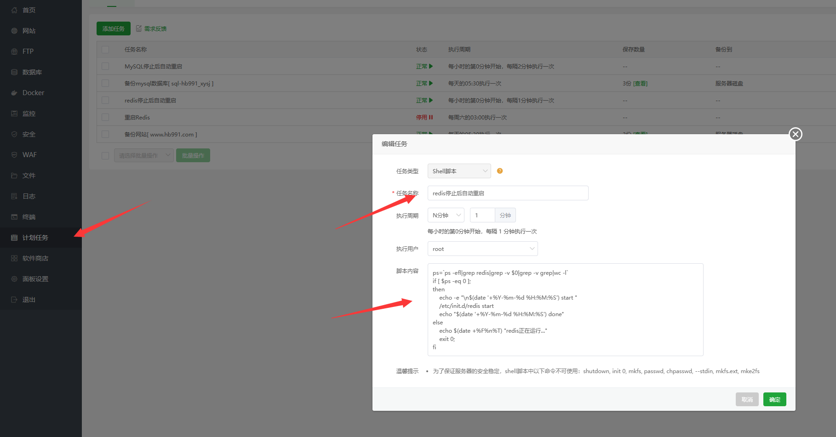This screenshot has height=437, width=836.
Task: Click the orange help icon beside task type
Action: 500,171
